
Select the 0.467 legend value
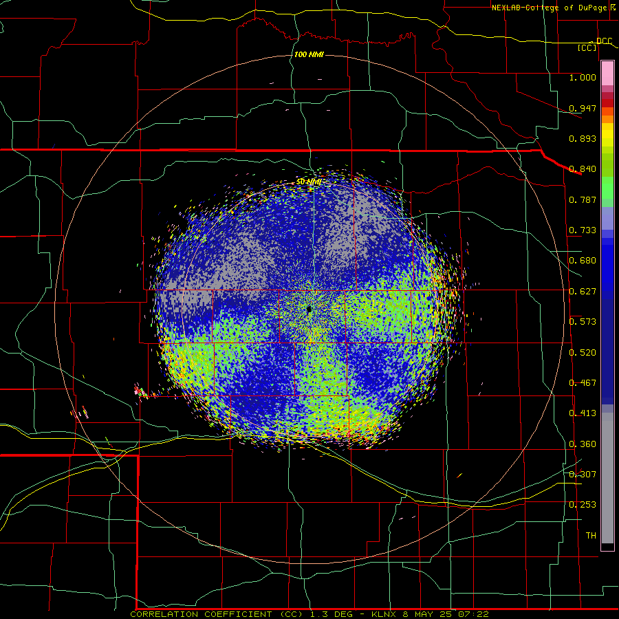click(x=583, y=383)
